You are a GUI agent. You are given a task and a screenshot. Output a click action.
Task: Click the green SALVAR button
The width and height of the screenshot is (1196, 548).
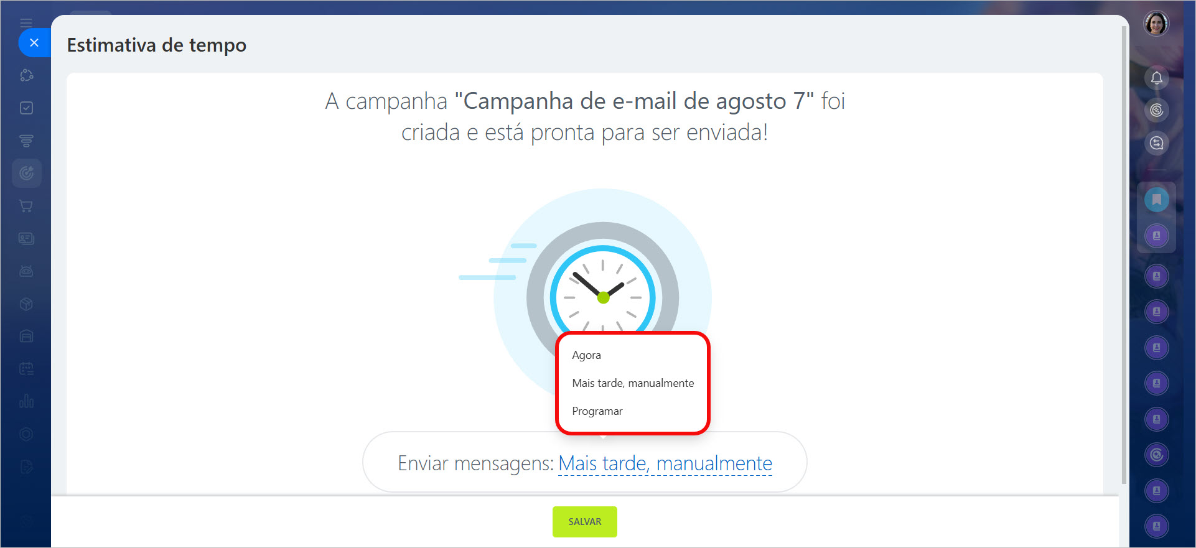coord(585,521)
